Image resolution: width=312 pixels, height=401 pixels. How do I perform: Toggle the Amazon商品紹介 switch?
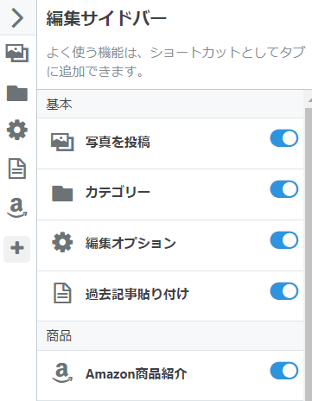pos(284,371)
